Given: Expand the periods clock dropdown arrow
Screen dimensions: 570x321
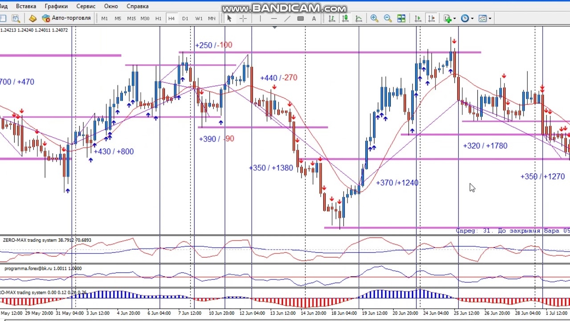Looking at the screenshot, I should [472, 19].
